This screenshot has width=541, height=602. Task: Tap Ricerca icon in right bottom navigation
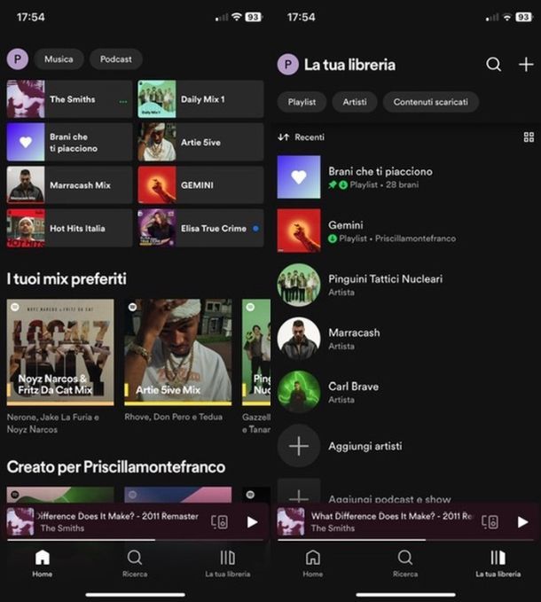click(x=405, y=558)
